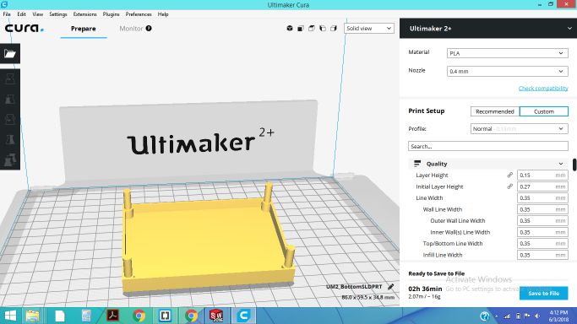Open the Extensions menu
Screen dimensions: 577x324
click(x=84, y=14)
